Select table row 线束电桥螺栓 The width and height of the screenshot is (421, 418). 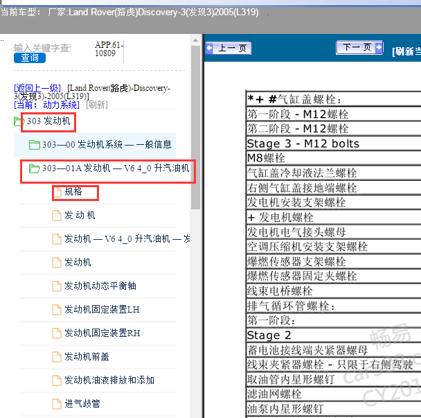[x=334, y=291]
